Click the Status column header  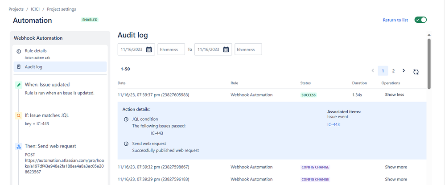tap(305, 83)
